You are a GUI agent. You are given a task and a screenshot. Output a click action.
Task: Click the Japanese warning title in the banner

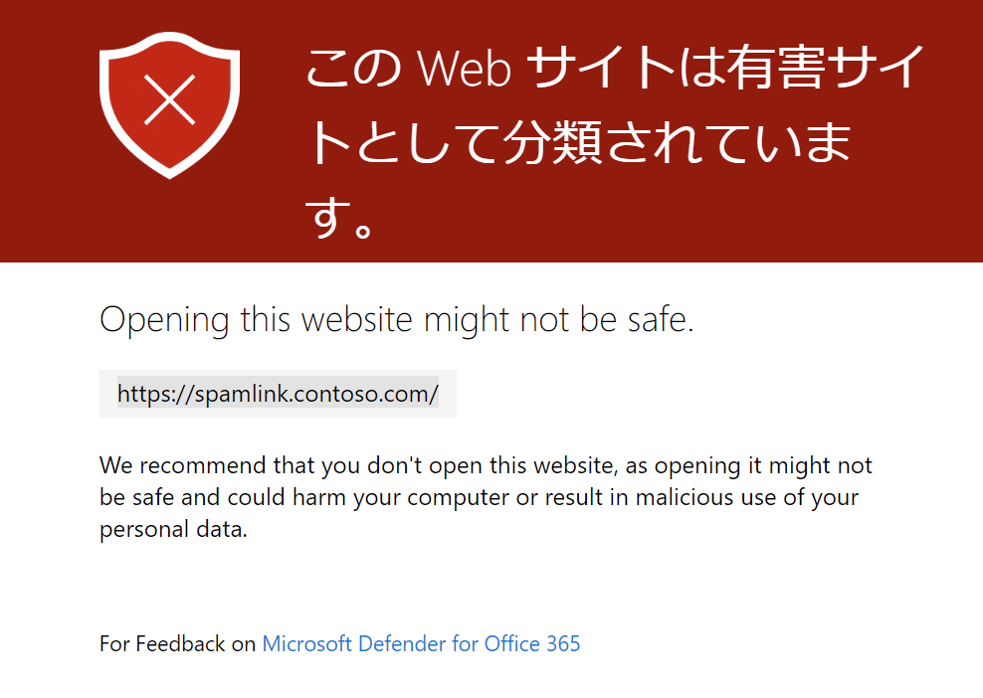(x=615, y=141)
